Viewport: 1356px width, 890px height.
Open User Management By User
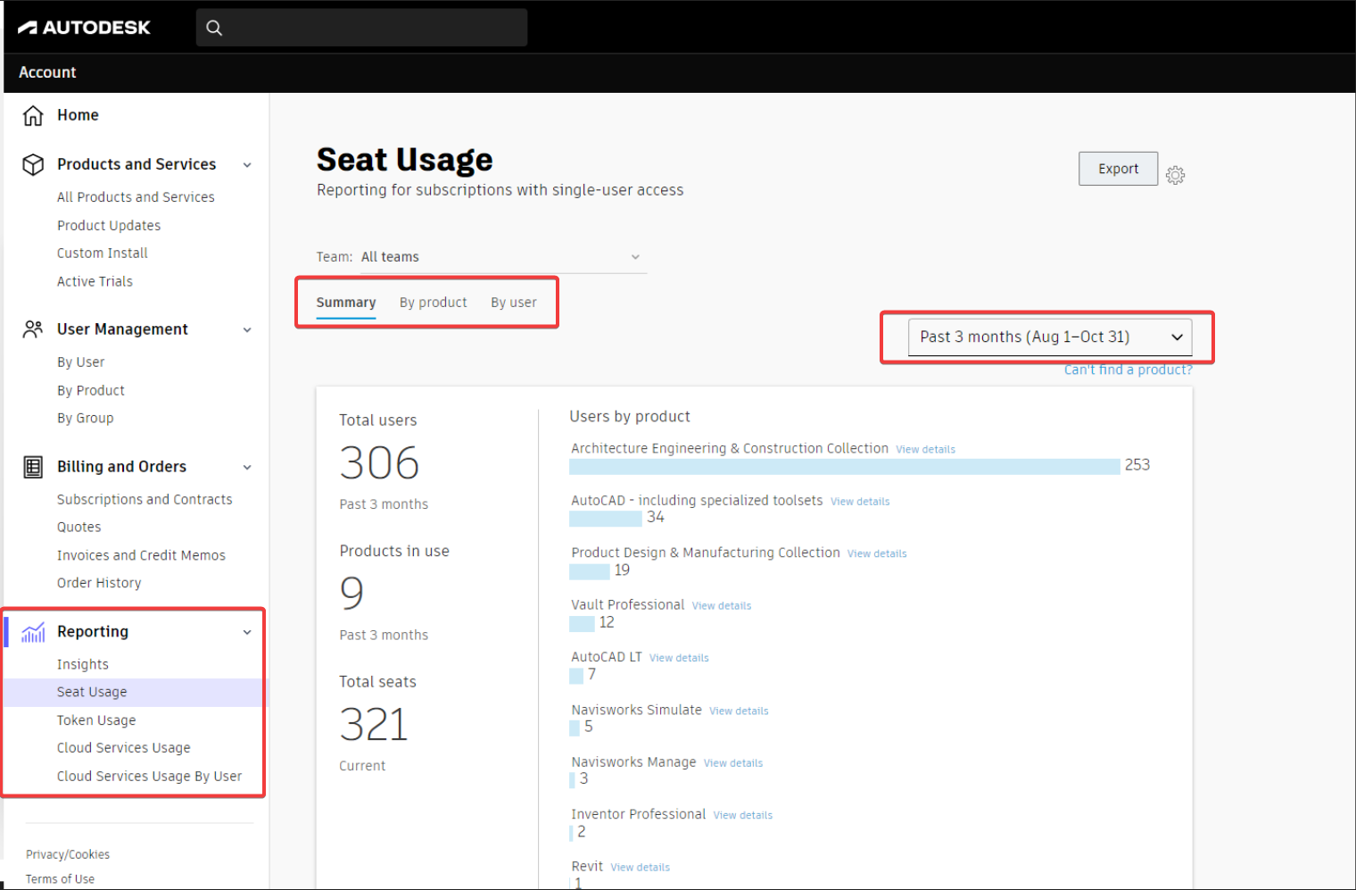tap(81, 362)
